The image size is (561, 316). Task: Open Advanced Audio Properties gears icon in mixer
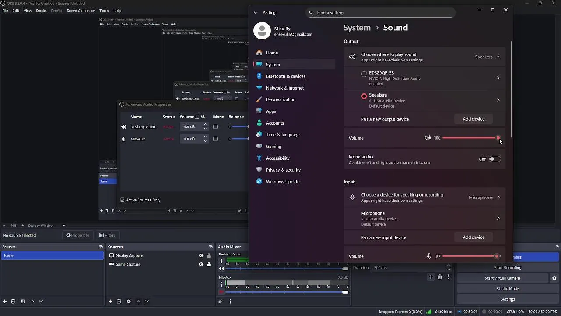click(220, 302)
